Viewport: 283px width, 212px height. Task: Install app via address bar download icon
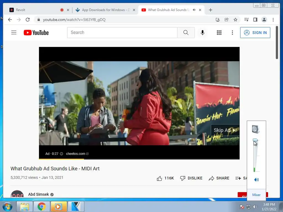pos(218,20)
